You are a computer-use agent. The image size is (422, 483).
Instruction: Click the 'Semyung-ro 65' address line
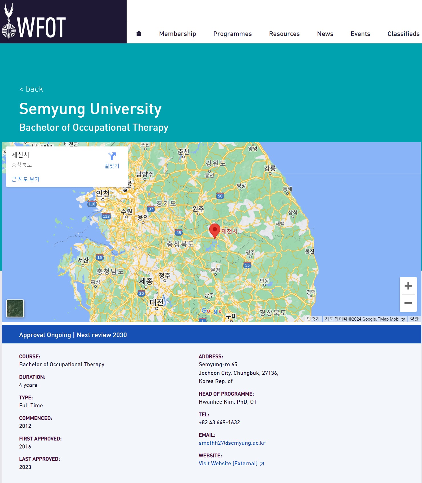(218, 364)
